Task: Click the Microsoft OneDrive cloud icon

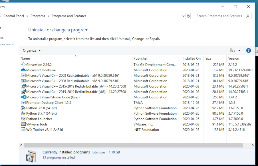Action: click(23, 70)
